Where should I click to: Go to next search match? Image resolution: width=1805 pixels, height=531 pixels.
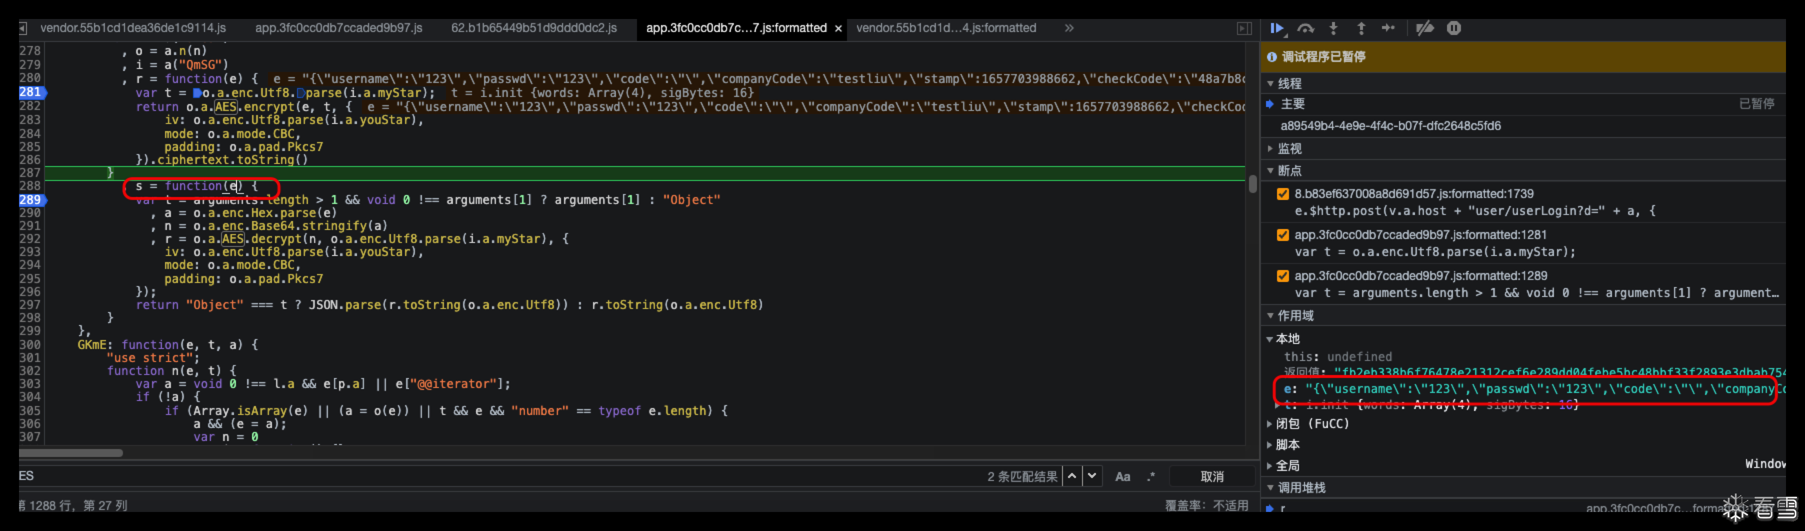(x=1091, y=476)
